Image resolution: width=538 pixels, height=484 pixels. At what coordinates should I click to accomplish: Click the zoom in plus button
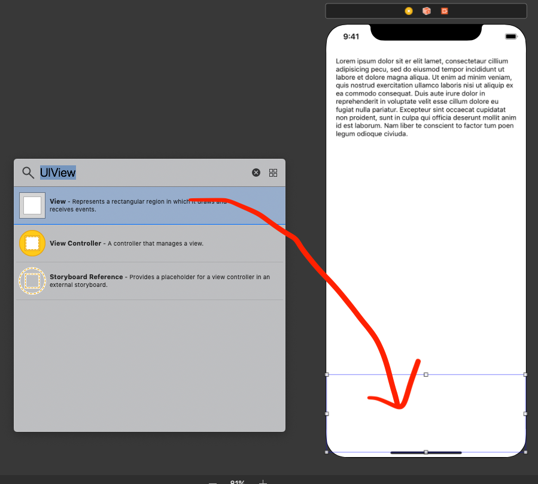(x=263, y=482)
